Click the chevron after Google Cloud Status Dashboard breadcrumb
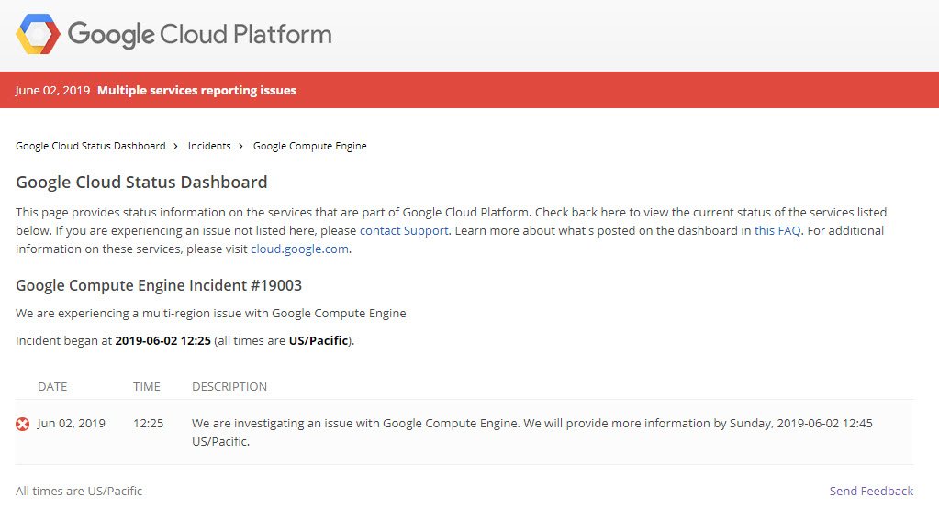 tap(175, 146)
